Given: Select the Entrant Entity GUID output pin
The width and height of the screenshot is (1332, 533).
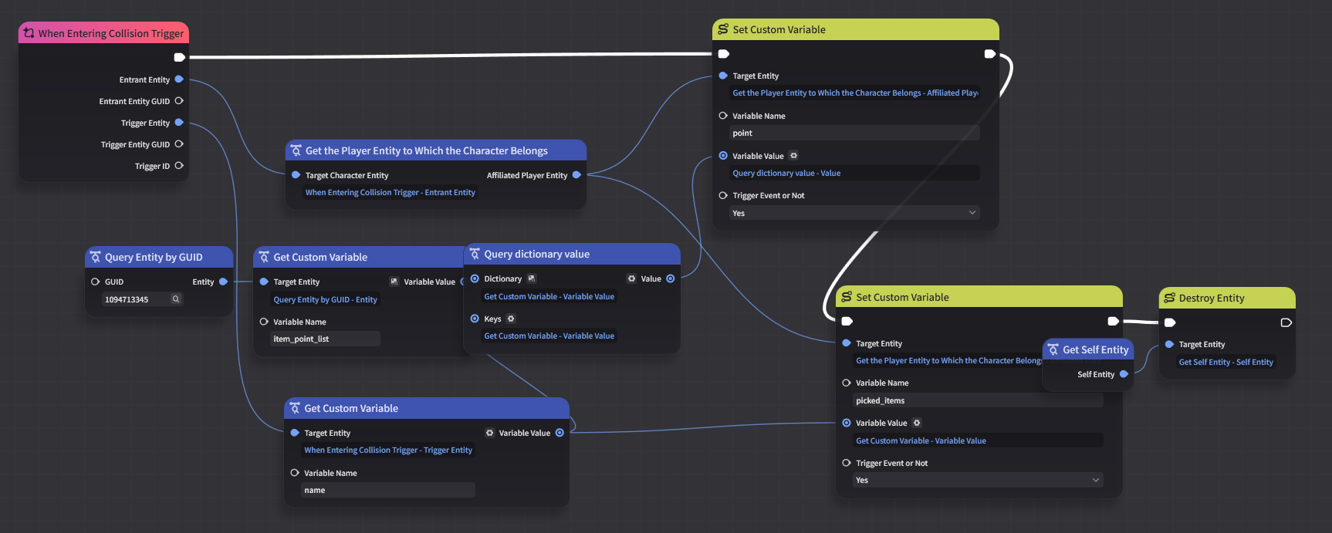Looking at the screenshot, I should [179, 101].
